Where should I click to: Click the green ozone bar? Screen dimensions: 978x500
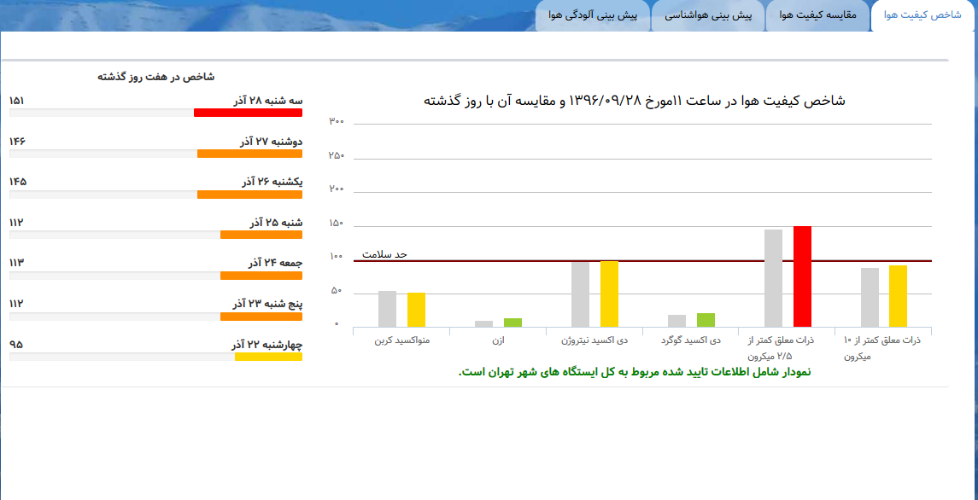point(512,323)
